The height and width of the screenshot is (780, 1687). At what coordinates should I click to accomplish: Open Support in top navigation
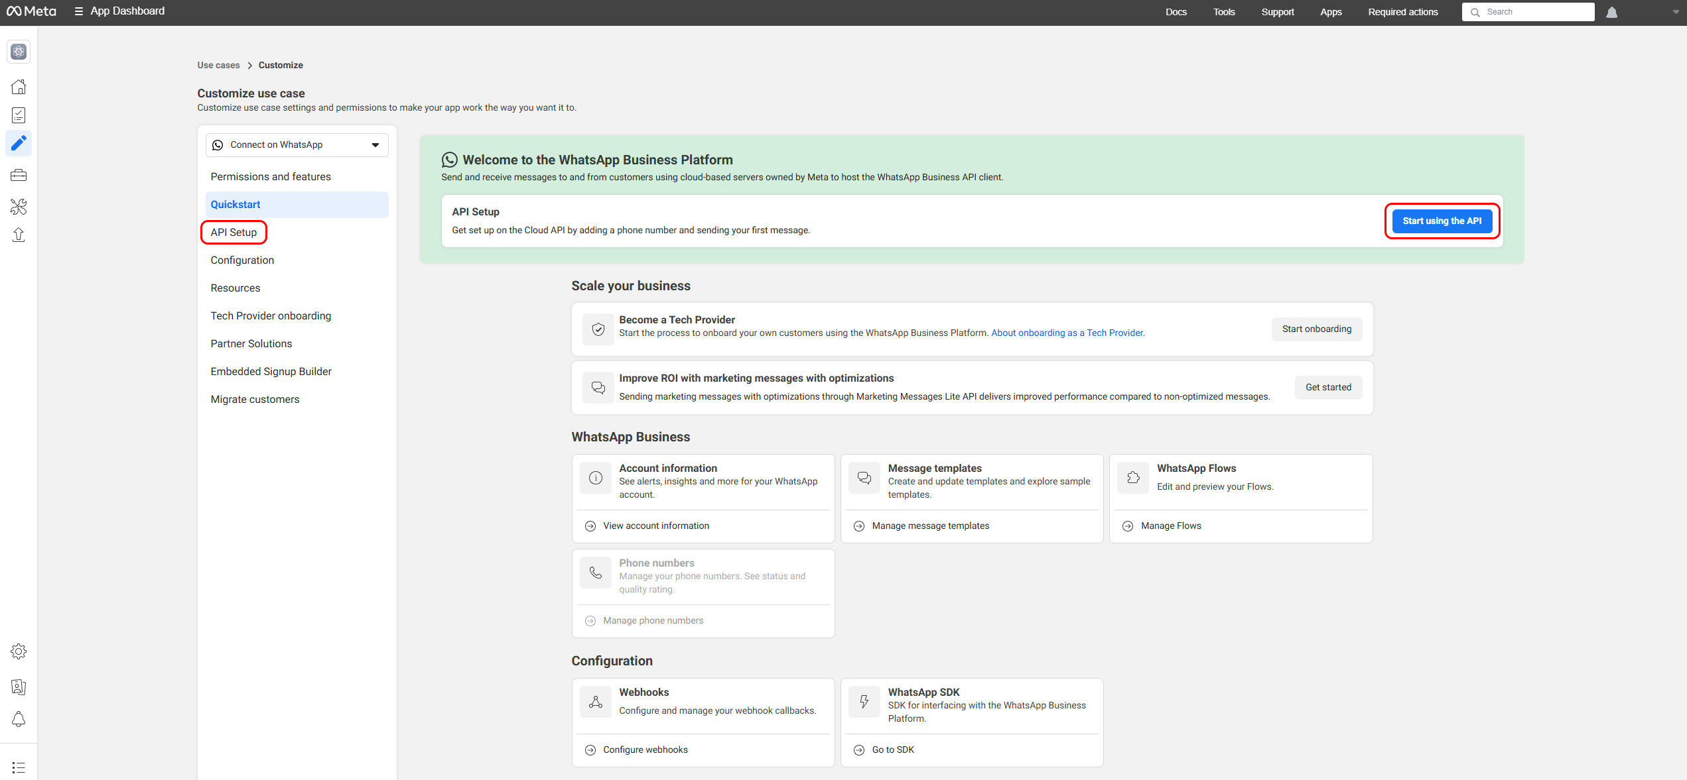(x=1277, y=12)
